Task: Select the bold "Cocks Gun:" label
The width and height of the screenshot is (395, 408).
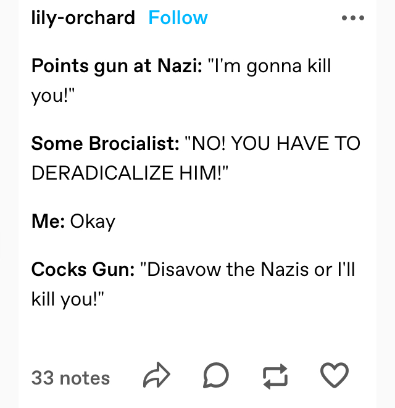Action: (83, 269)
